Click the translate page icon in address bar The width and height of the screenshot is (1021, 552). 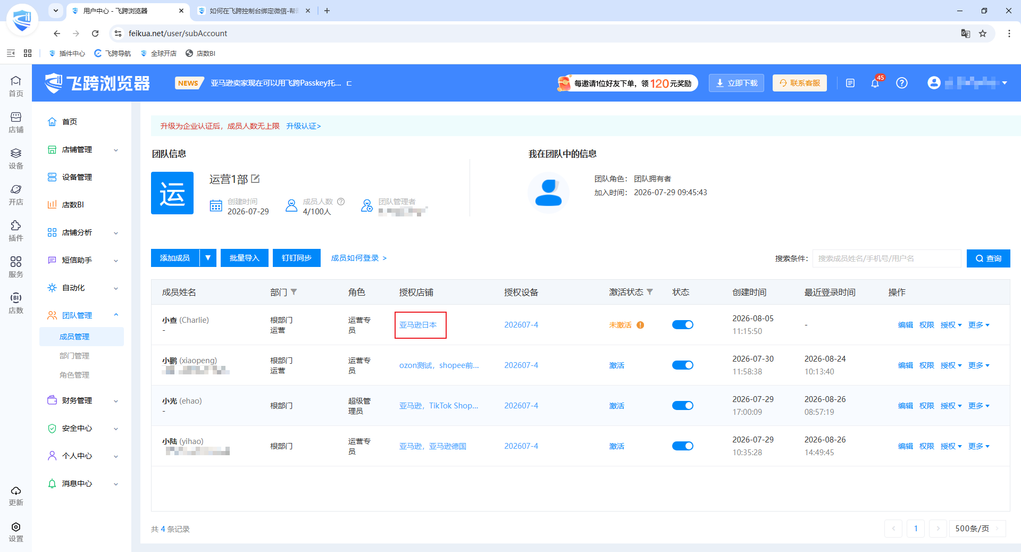[966, 34]
